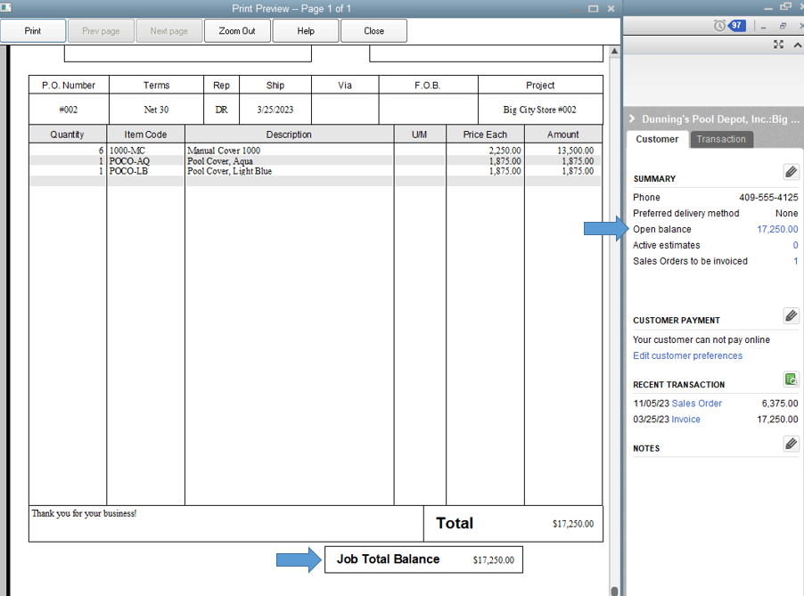The image size is (804, 596).
Task: Expand Dunning's Pool Depot header arrow
Action: click(x=632, y=118)
